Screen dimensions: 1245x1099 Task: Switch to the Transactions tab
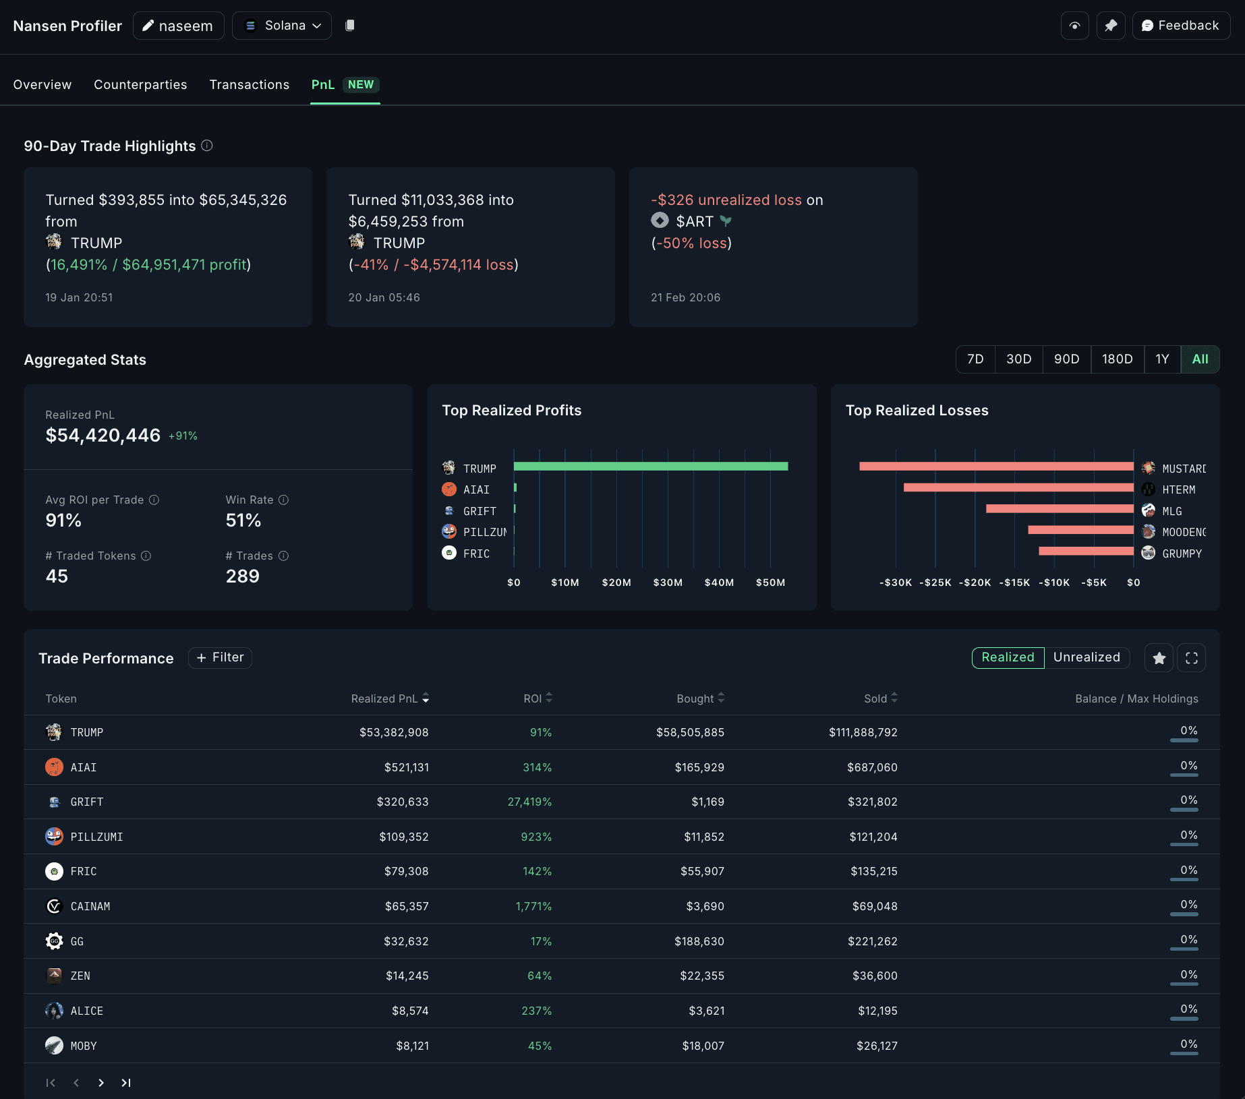pos(249,84)
